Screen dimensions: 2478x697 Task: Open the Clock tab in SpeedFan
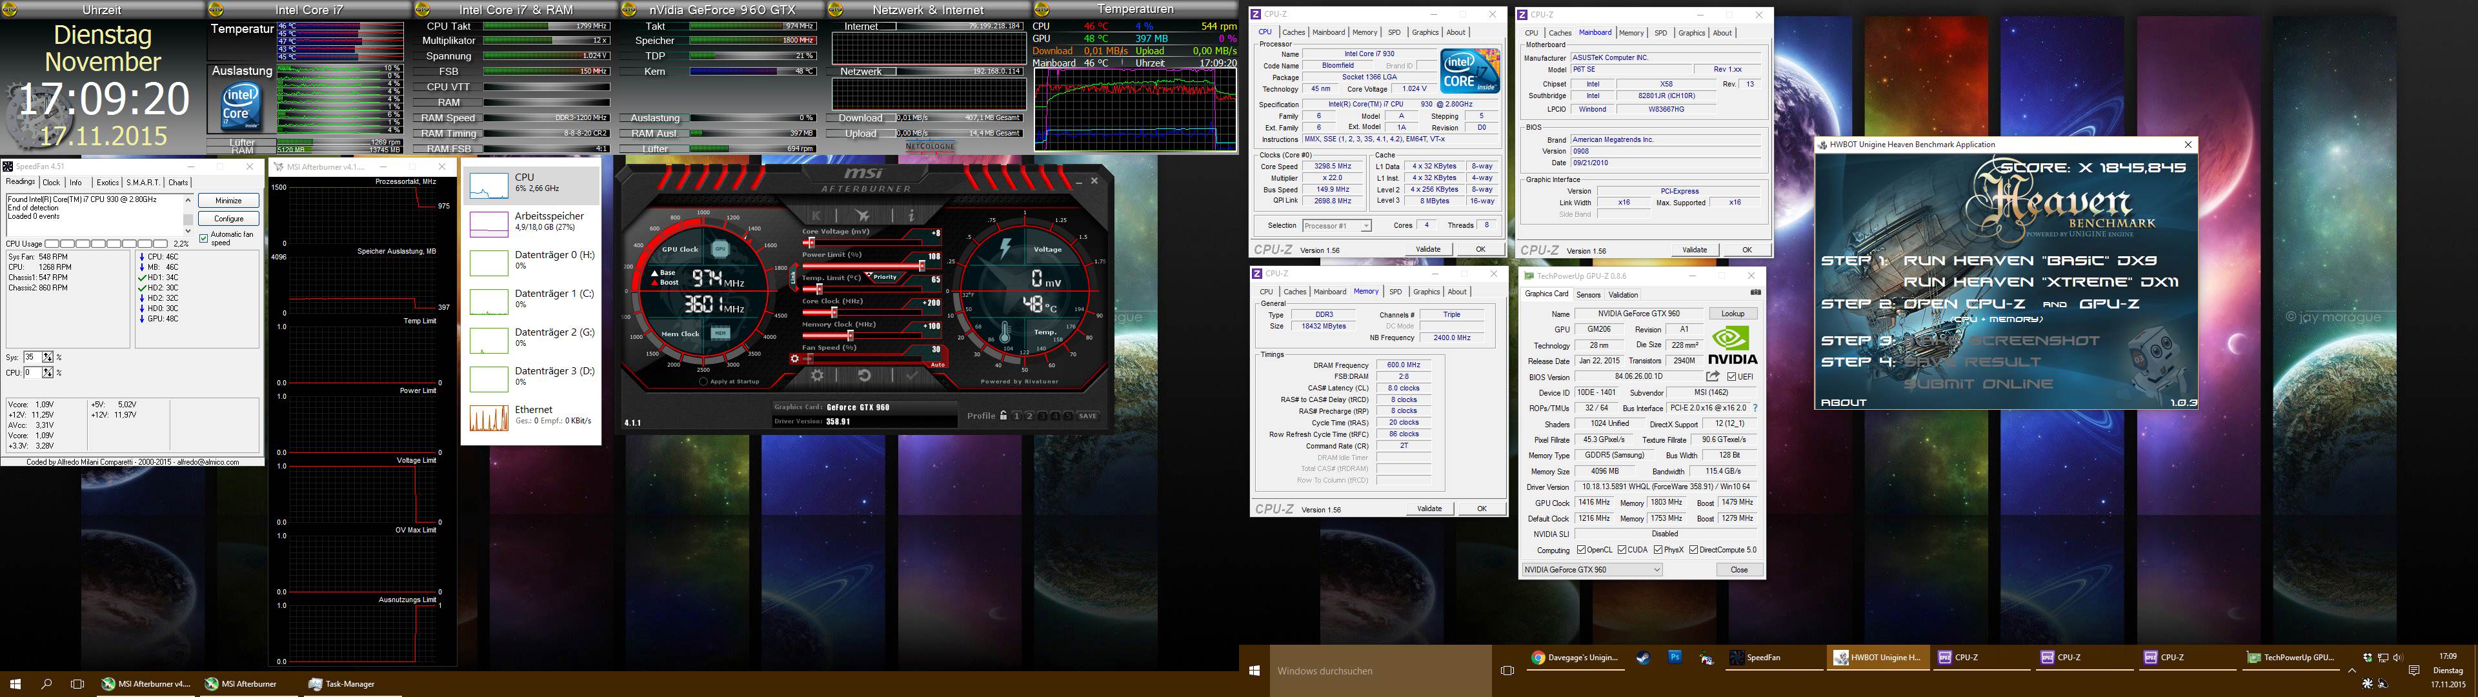[x=51, y=182]
